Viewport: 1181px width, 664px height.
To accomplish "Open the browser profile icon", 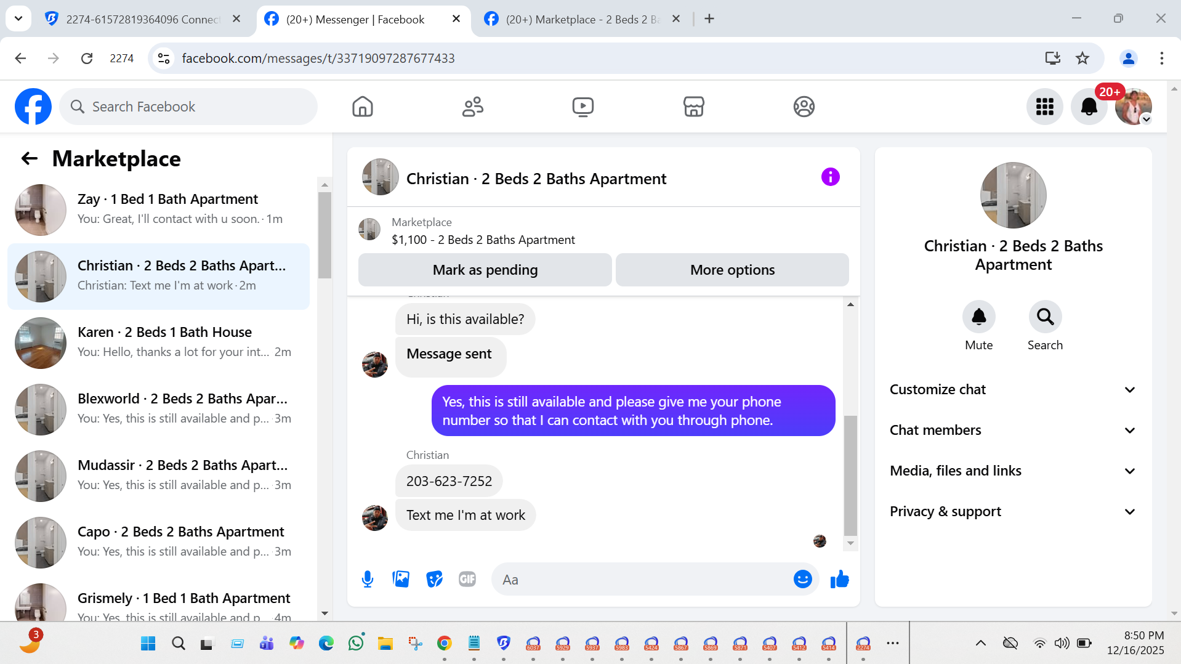I will [x=1129, y=58].
